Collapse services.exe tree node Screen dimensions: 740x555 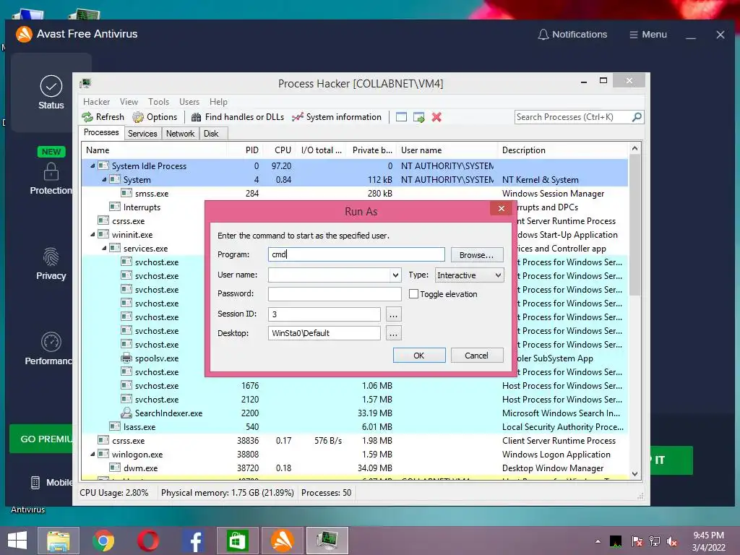[x=104, y=248]
